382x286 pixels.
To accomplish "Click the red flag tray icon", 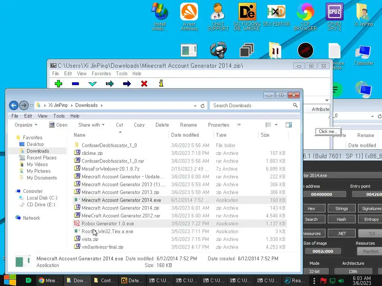I will coord(323,281).
